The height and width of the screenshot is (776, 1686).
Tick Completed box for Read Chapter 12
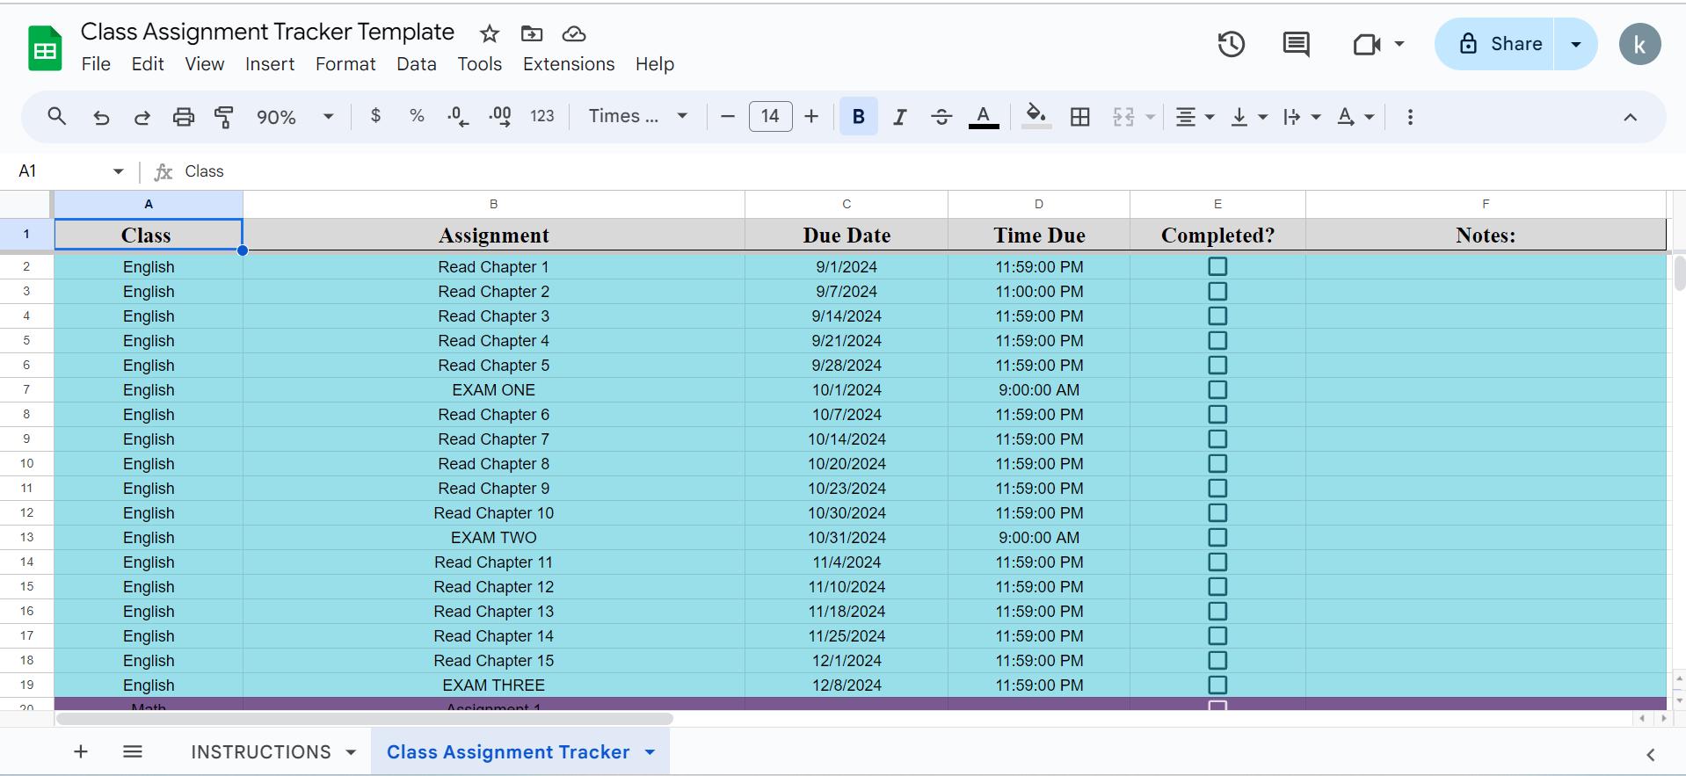[x=1217, y=586]
